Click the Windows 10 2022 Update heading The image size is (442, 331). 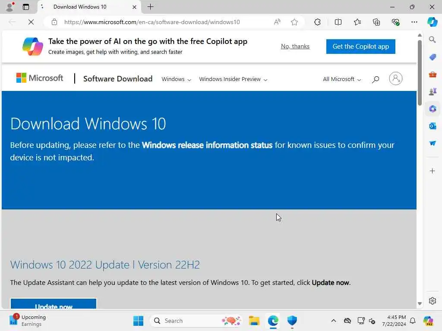[x=105, y=265]
